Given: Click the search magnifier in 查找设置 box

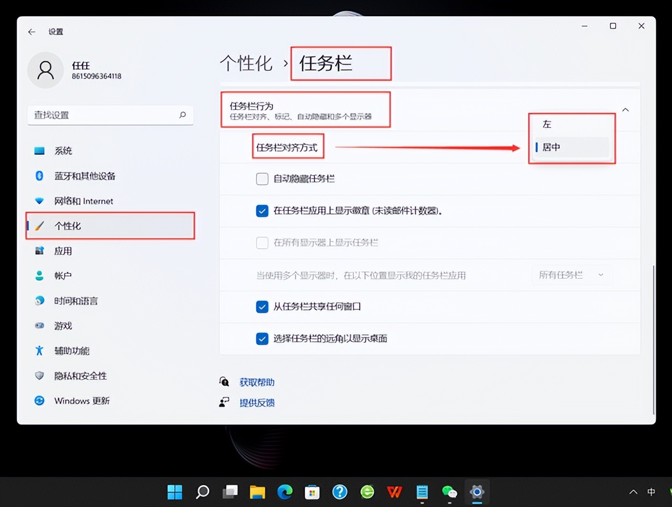Looking at the screenshot, I should click(x=182, y=115).
